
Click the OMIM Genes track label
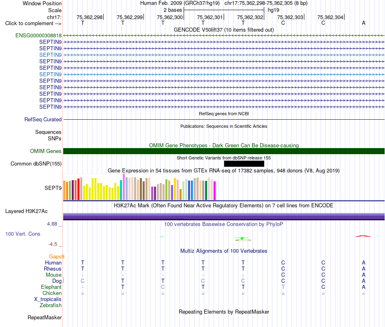[46, 151]
